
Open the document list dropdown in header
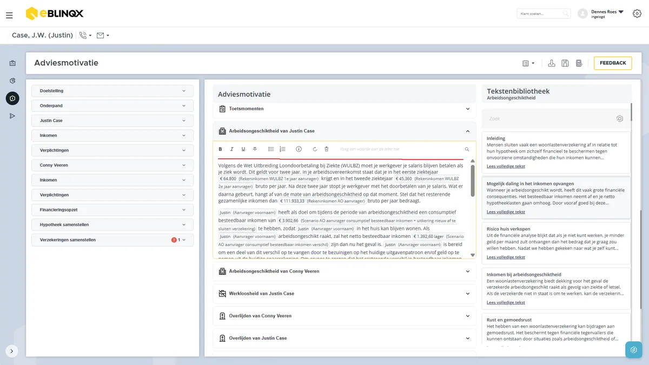pyautogui.click(x=528, y=63)
